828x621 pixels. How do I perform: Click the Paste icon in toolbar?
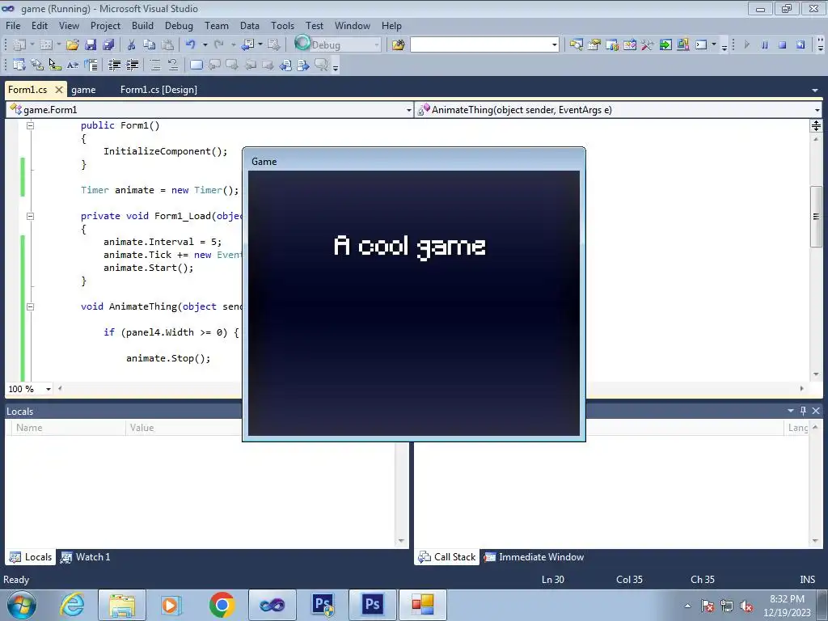click(x=167, y=45)
